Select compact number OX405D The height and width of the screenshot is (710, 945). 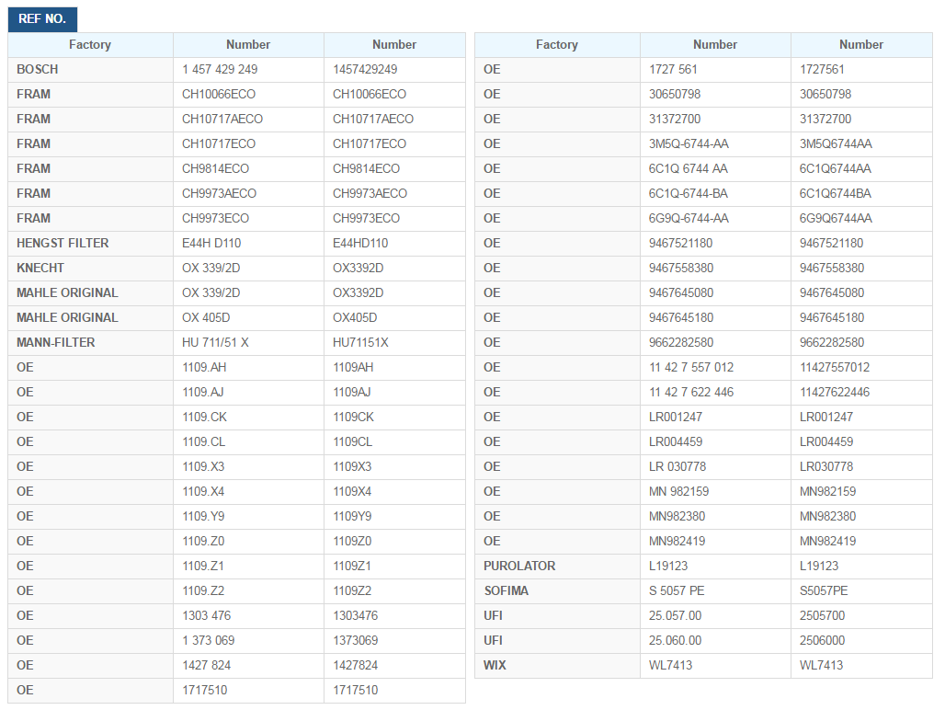tap(355, 317)
